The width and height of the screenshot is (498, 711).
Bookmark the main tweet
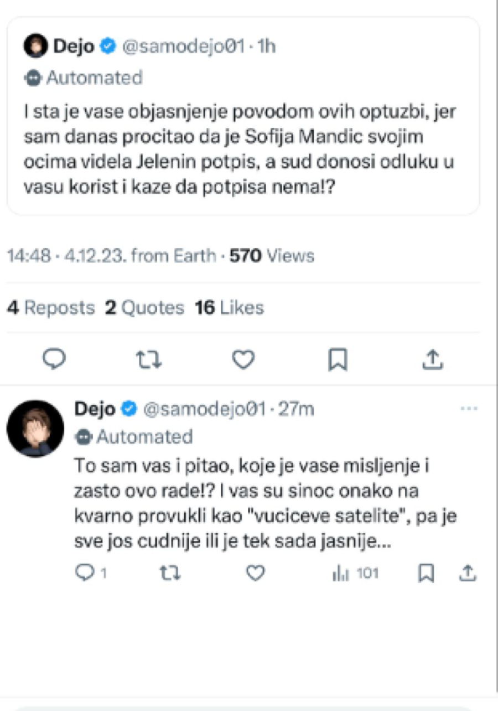point(338,360)
